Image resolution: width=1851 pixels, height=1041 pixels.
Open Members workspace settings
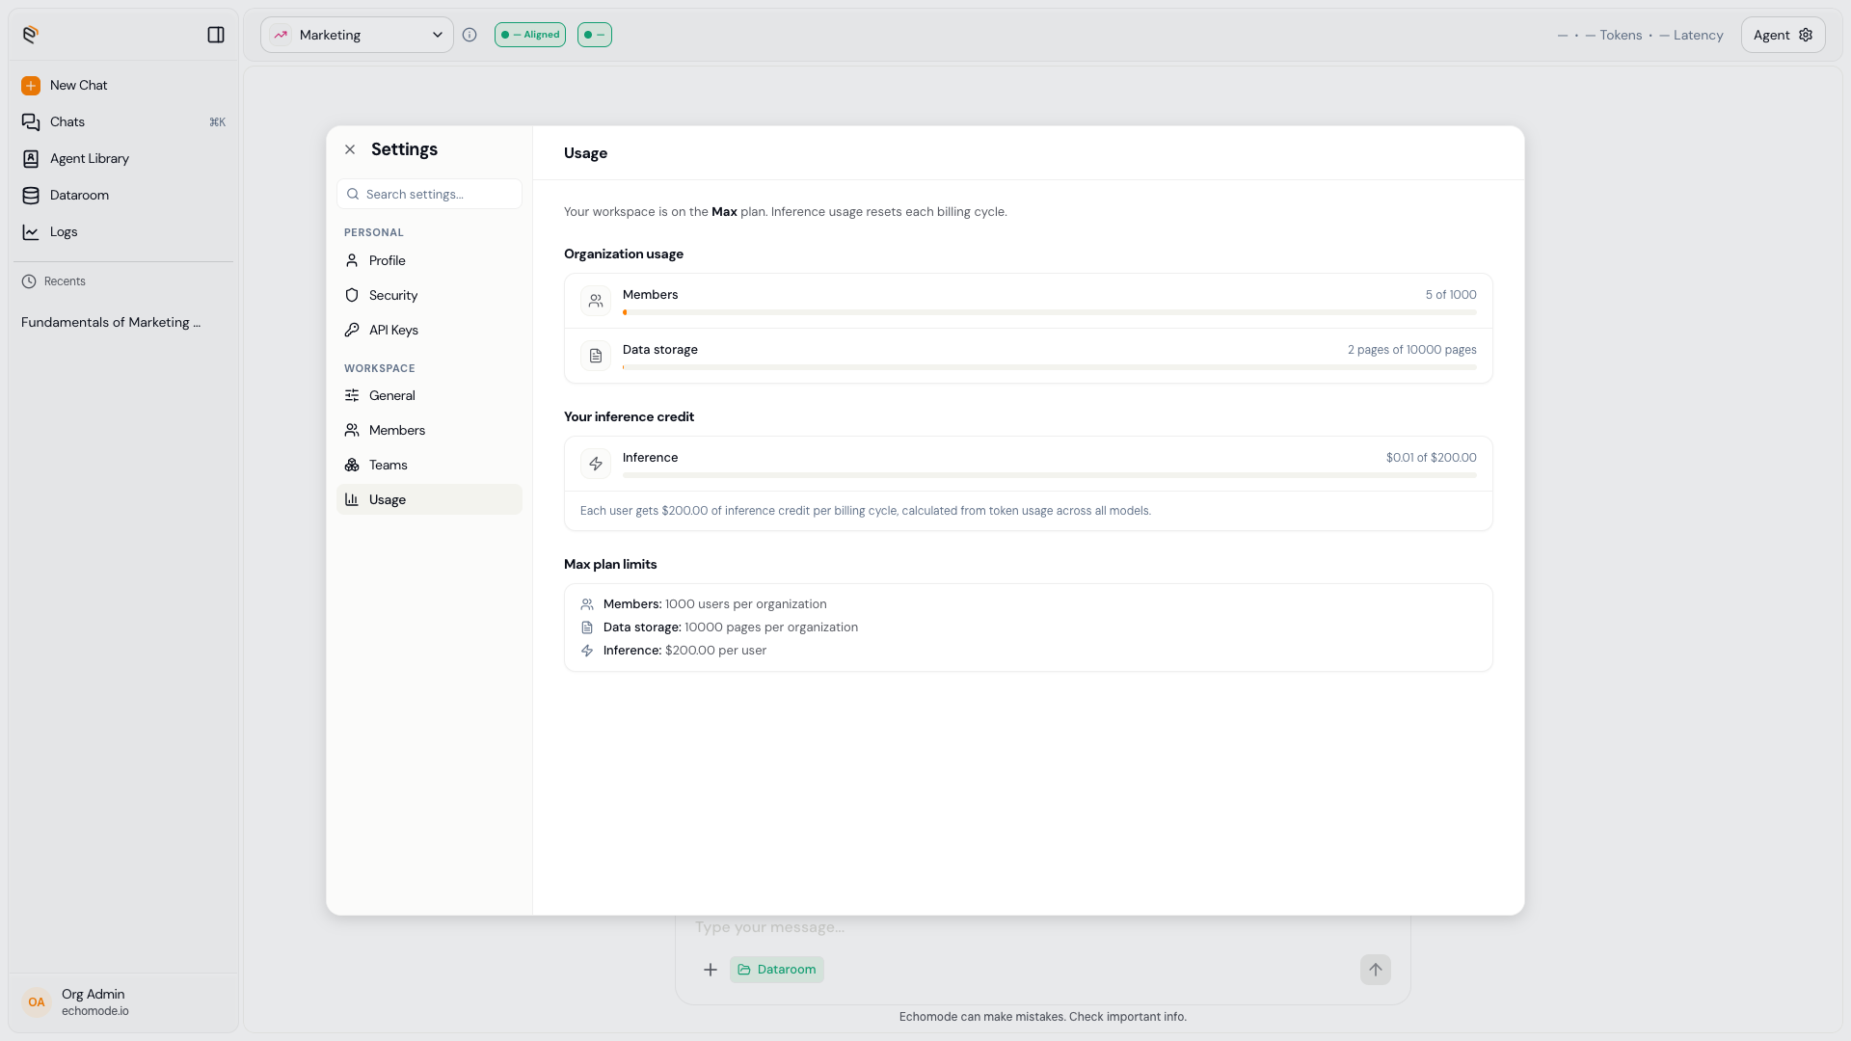(x=429, y=431)
